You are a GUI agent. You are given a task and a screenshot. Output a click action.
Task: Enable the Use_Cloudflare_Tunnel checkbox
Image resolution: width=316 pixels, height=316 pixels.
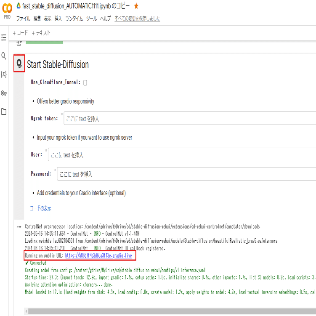point(85,82)
